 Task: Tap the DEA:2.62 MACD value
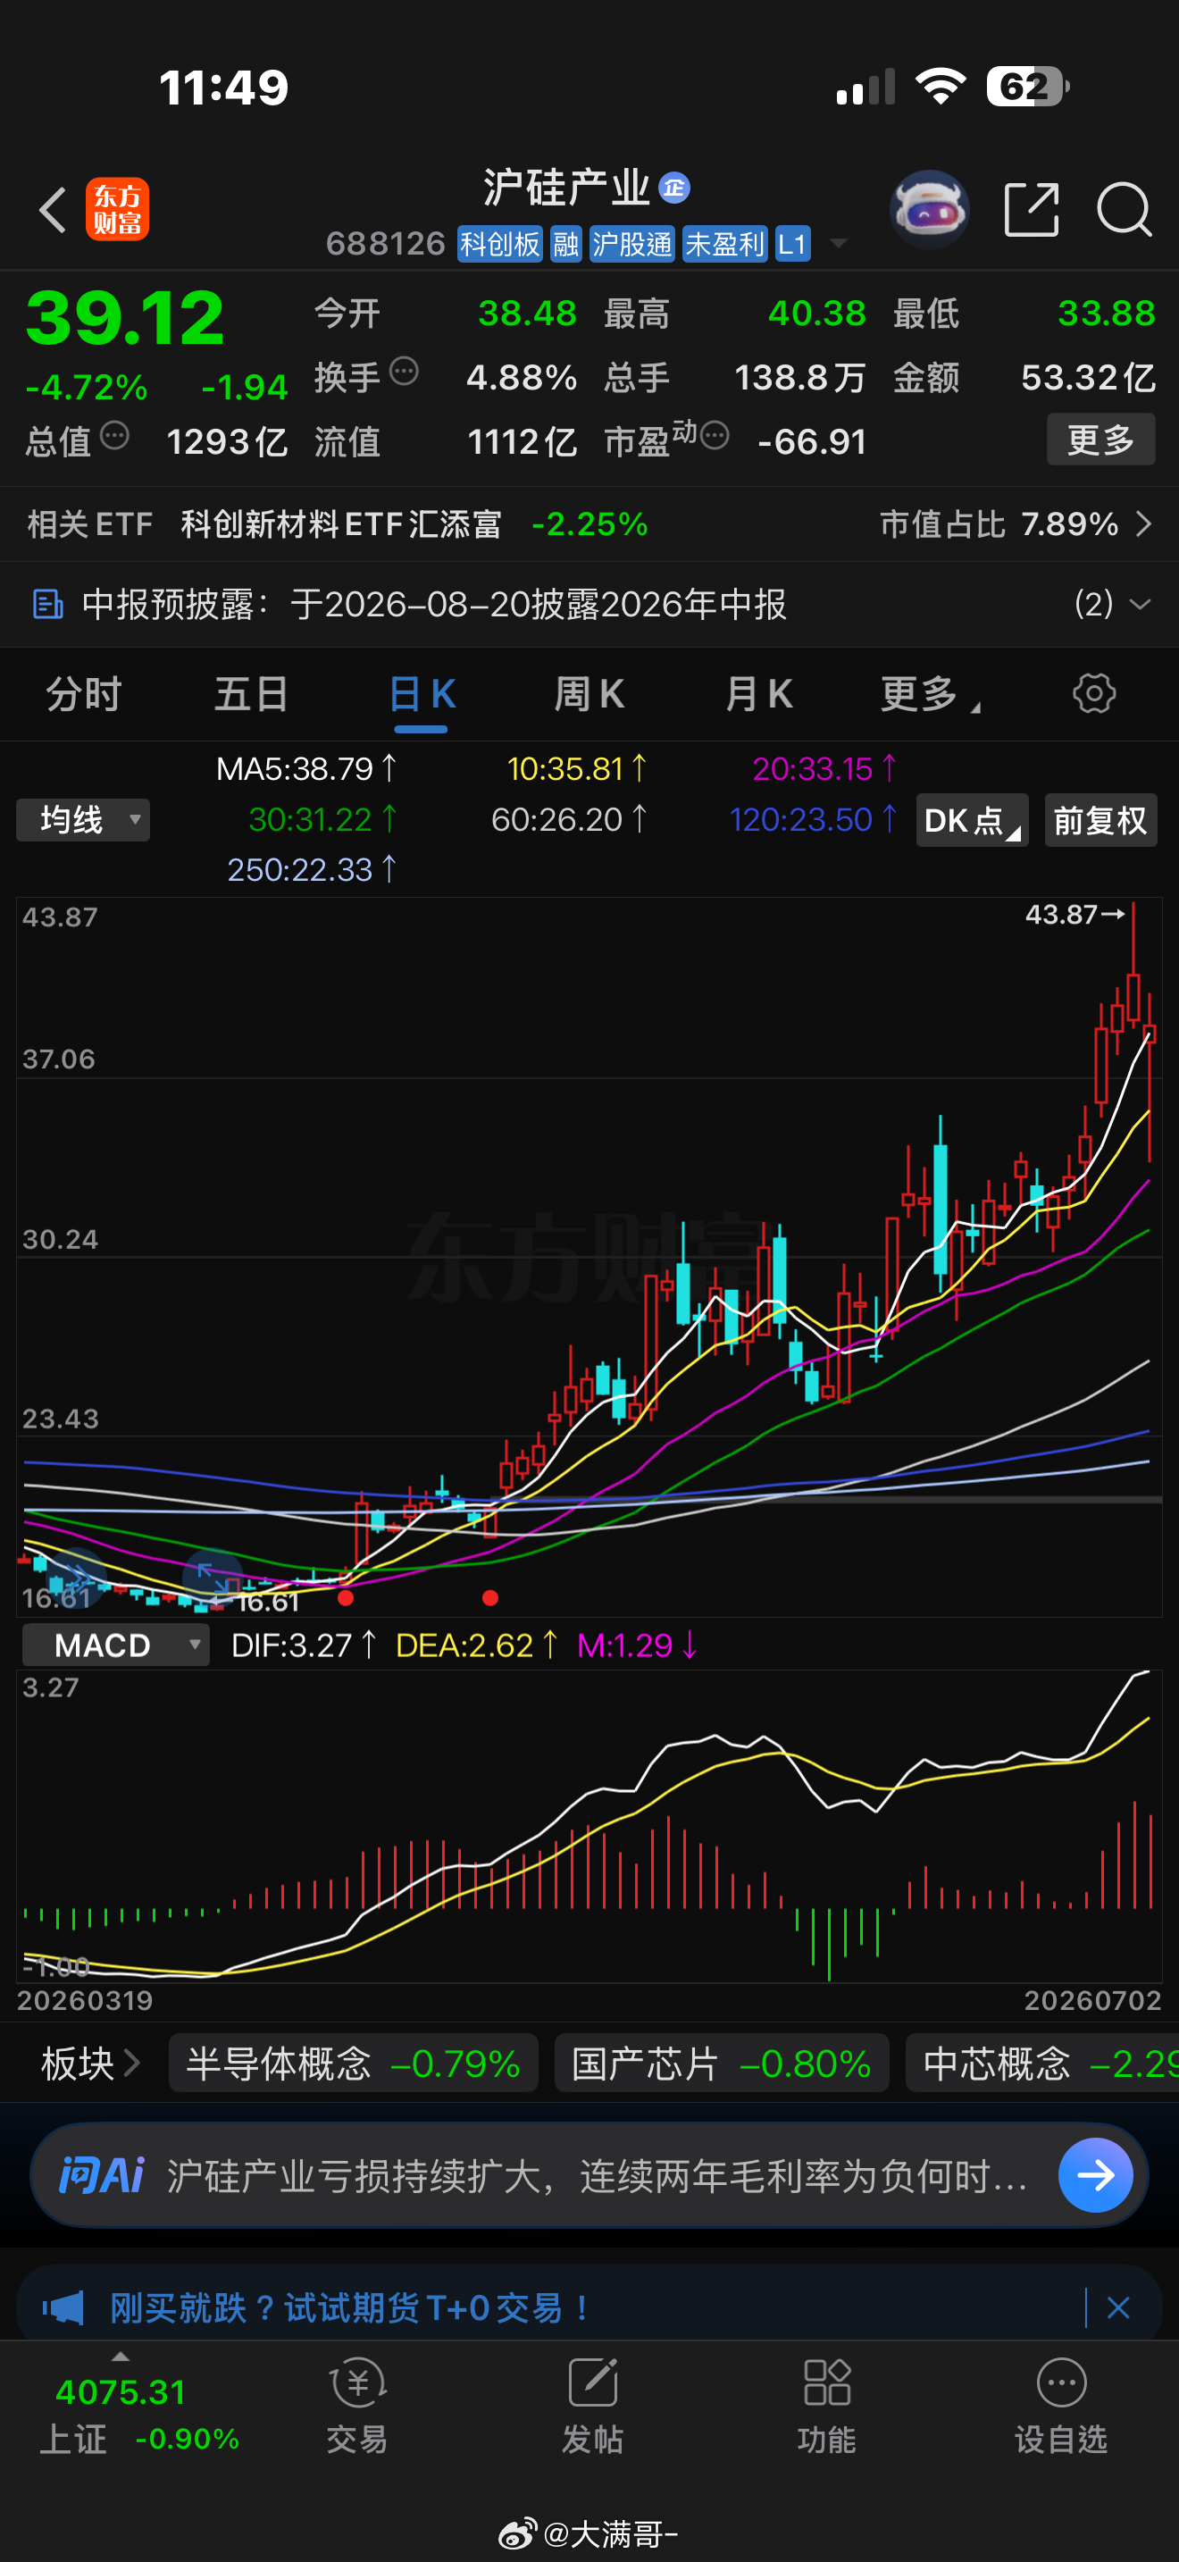pyautogui.click(x=476, y=1645)
